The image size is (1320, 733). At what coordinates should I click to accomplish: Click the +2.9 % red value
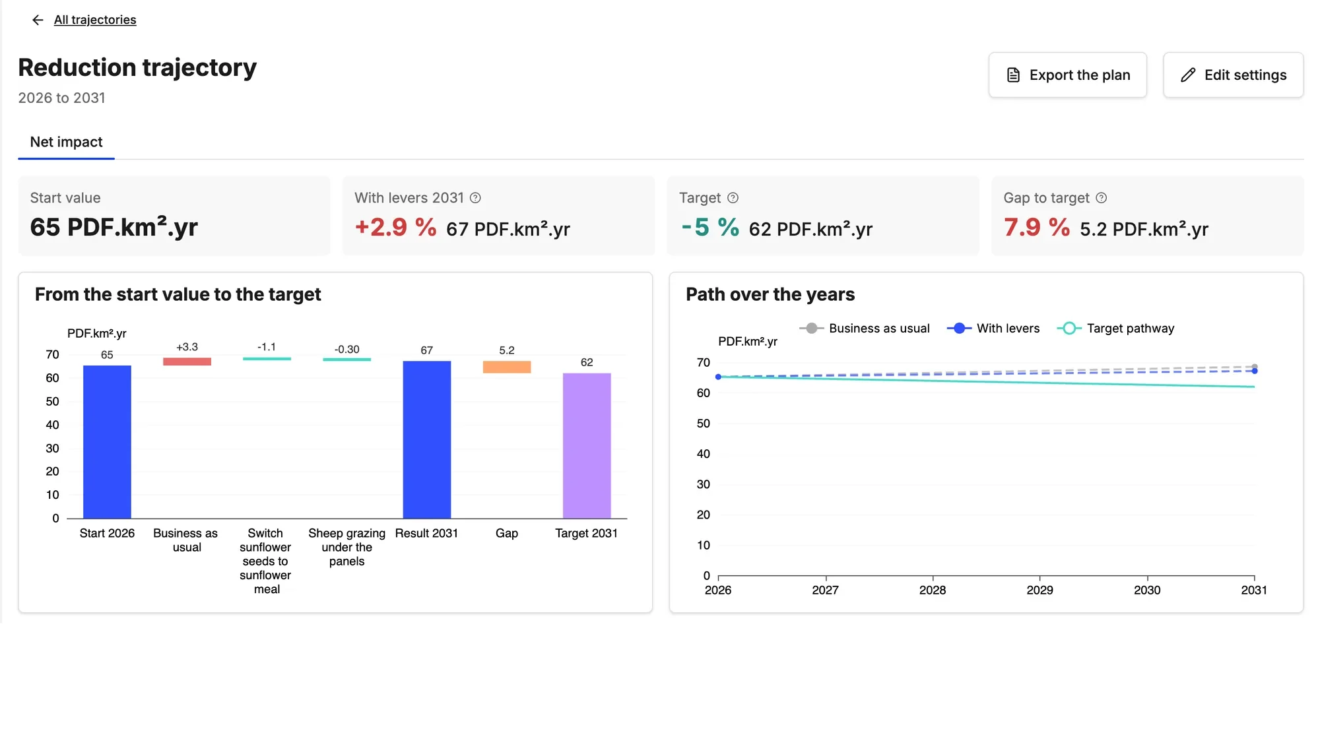coord(395,228)
